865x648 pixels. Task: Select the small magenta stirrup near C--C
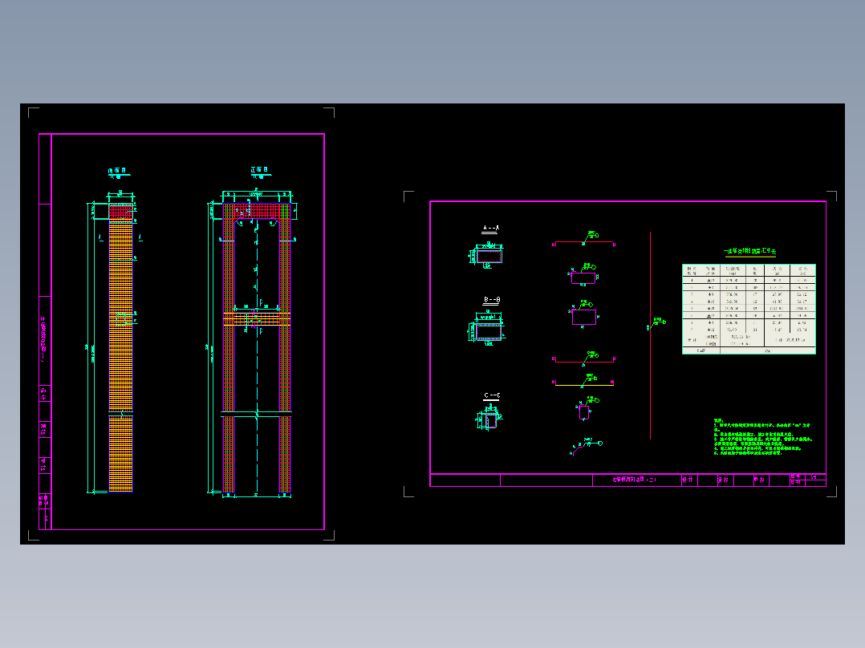point(583,412)
